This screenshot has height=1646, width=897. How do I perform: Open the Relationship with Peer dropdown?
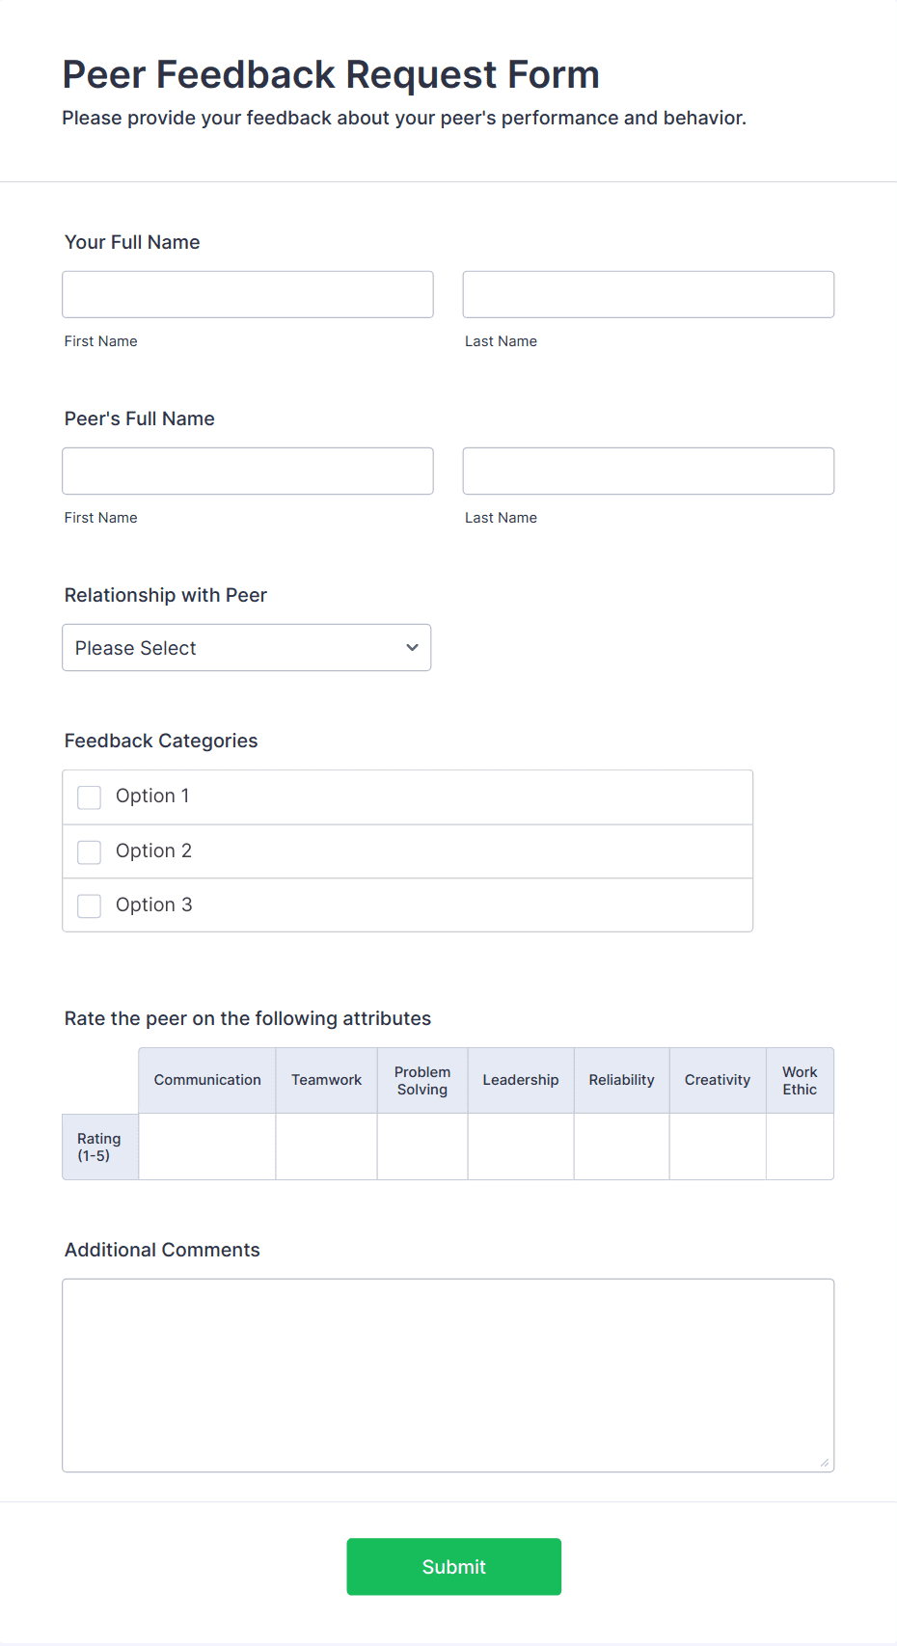[x=246, y=648]
